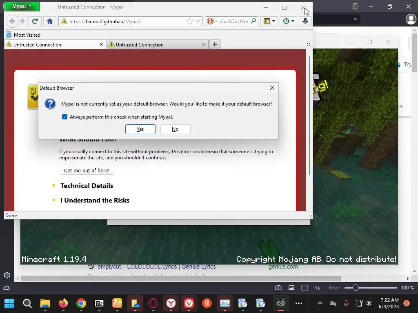Open Most Visited bookmarks folder
418x313 pixels.
point(23,35)
